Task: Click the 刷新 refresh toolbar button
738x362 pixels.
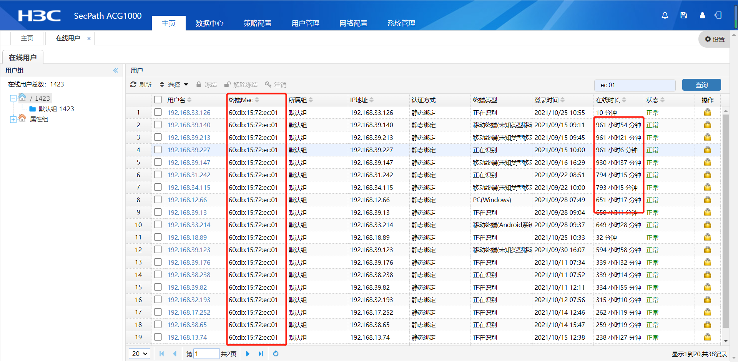Action: (141, 85)
